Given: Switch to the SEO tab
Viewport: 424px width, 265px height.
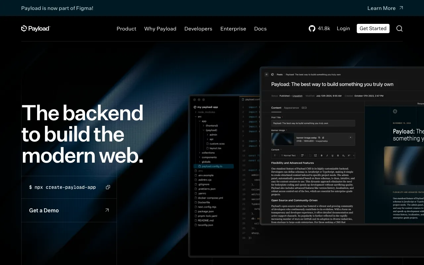Looking at the screenshot, I should click(304, 108).
